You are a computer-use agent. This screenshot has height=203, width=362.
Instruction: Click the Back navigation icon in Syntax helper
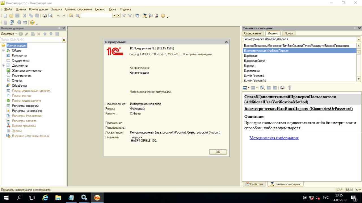(245, 88)
